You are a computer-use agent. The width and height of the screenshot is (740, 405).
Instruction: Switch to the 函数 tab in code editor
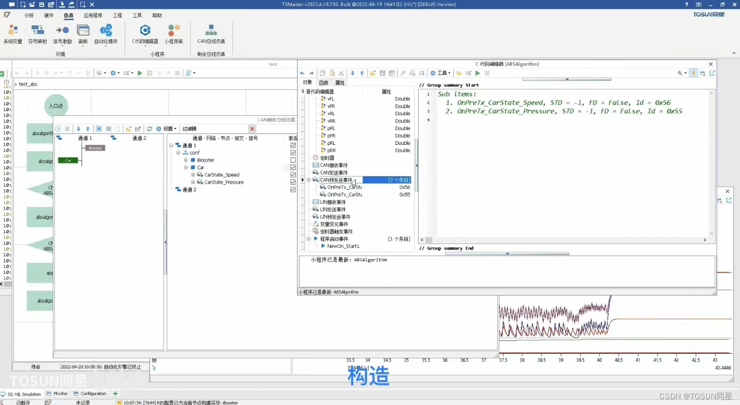324,83
